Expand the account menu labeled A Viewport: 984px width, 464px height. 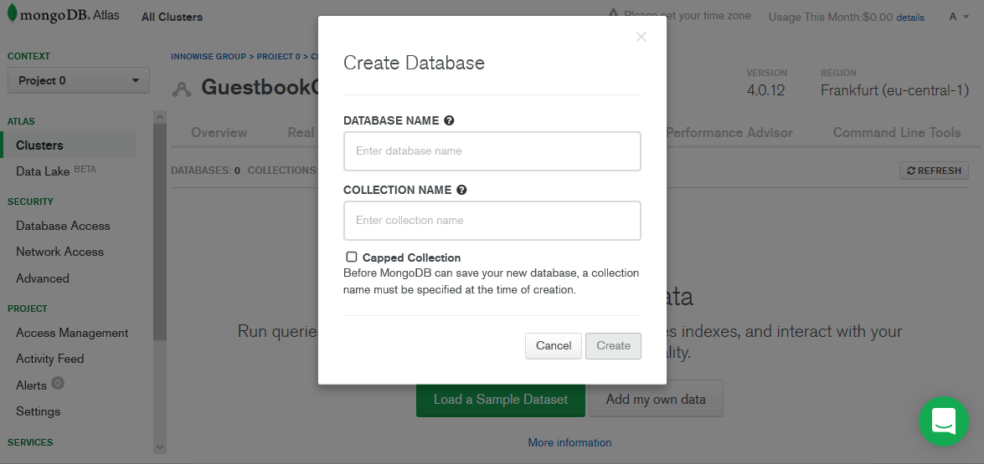[x=957, y=17]
